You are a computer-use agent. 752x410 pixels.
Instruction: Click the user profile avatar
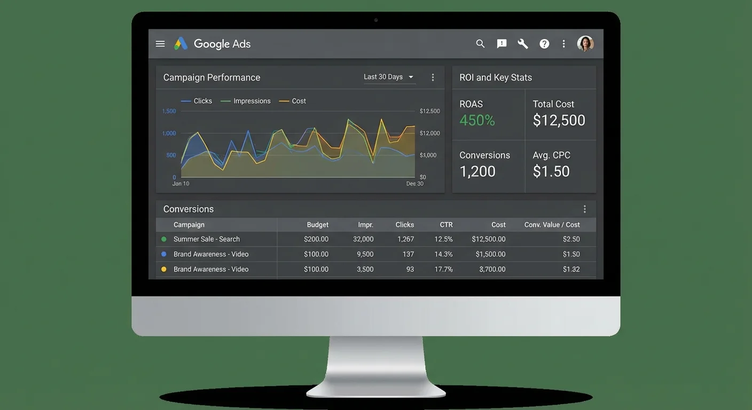[x=585, y=44]
